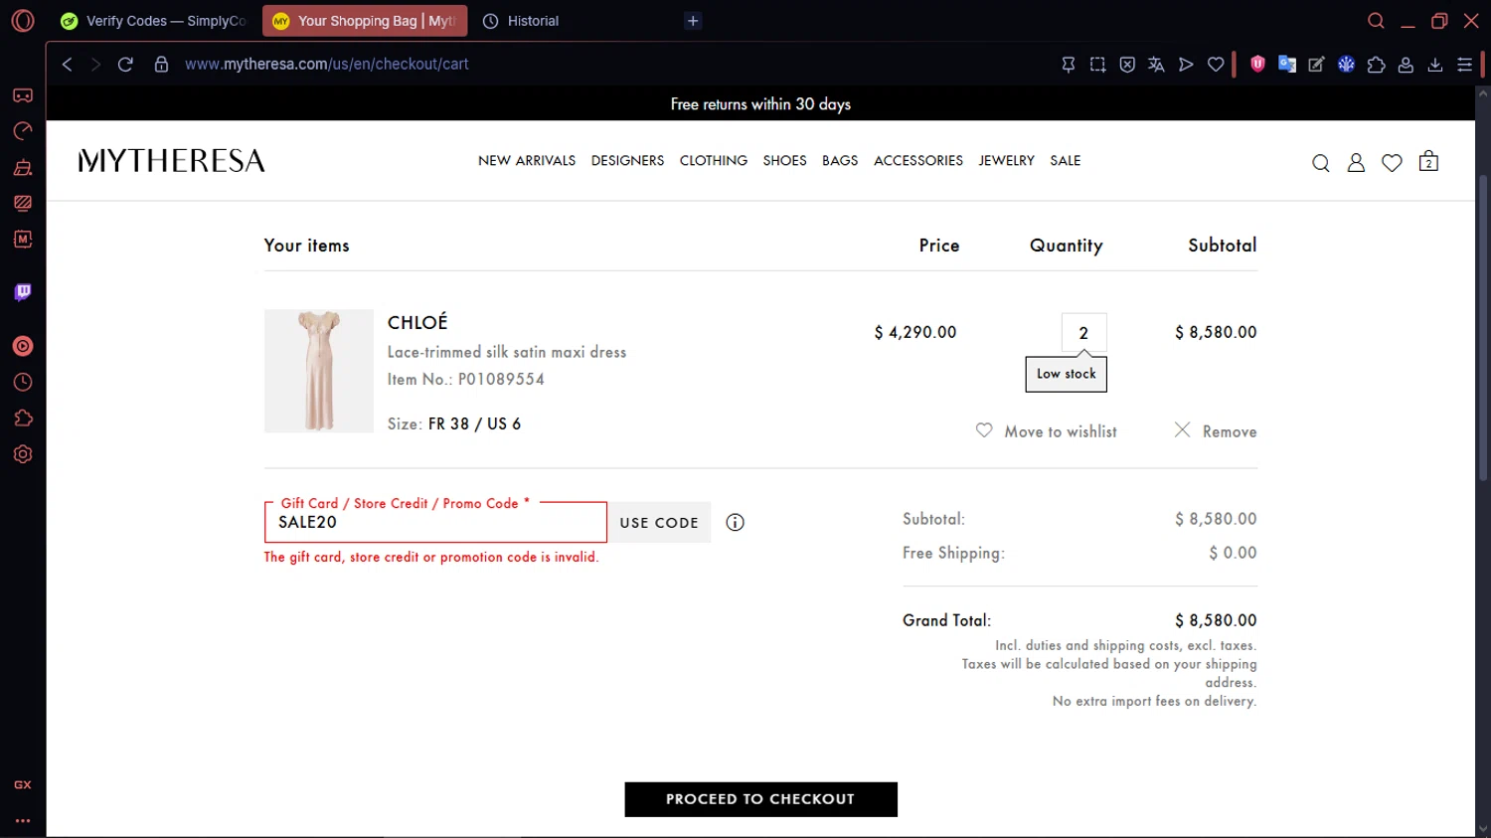Click the Item No. P01089554 text
Screen dimensions: 1491x838
[466, 379]
